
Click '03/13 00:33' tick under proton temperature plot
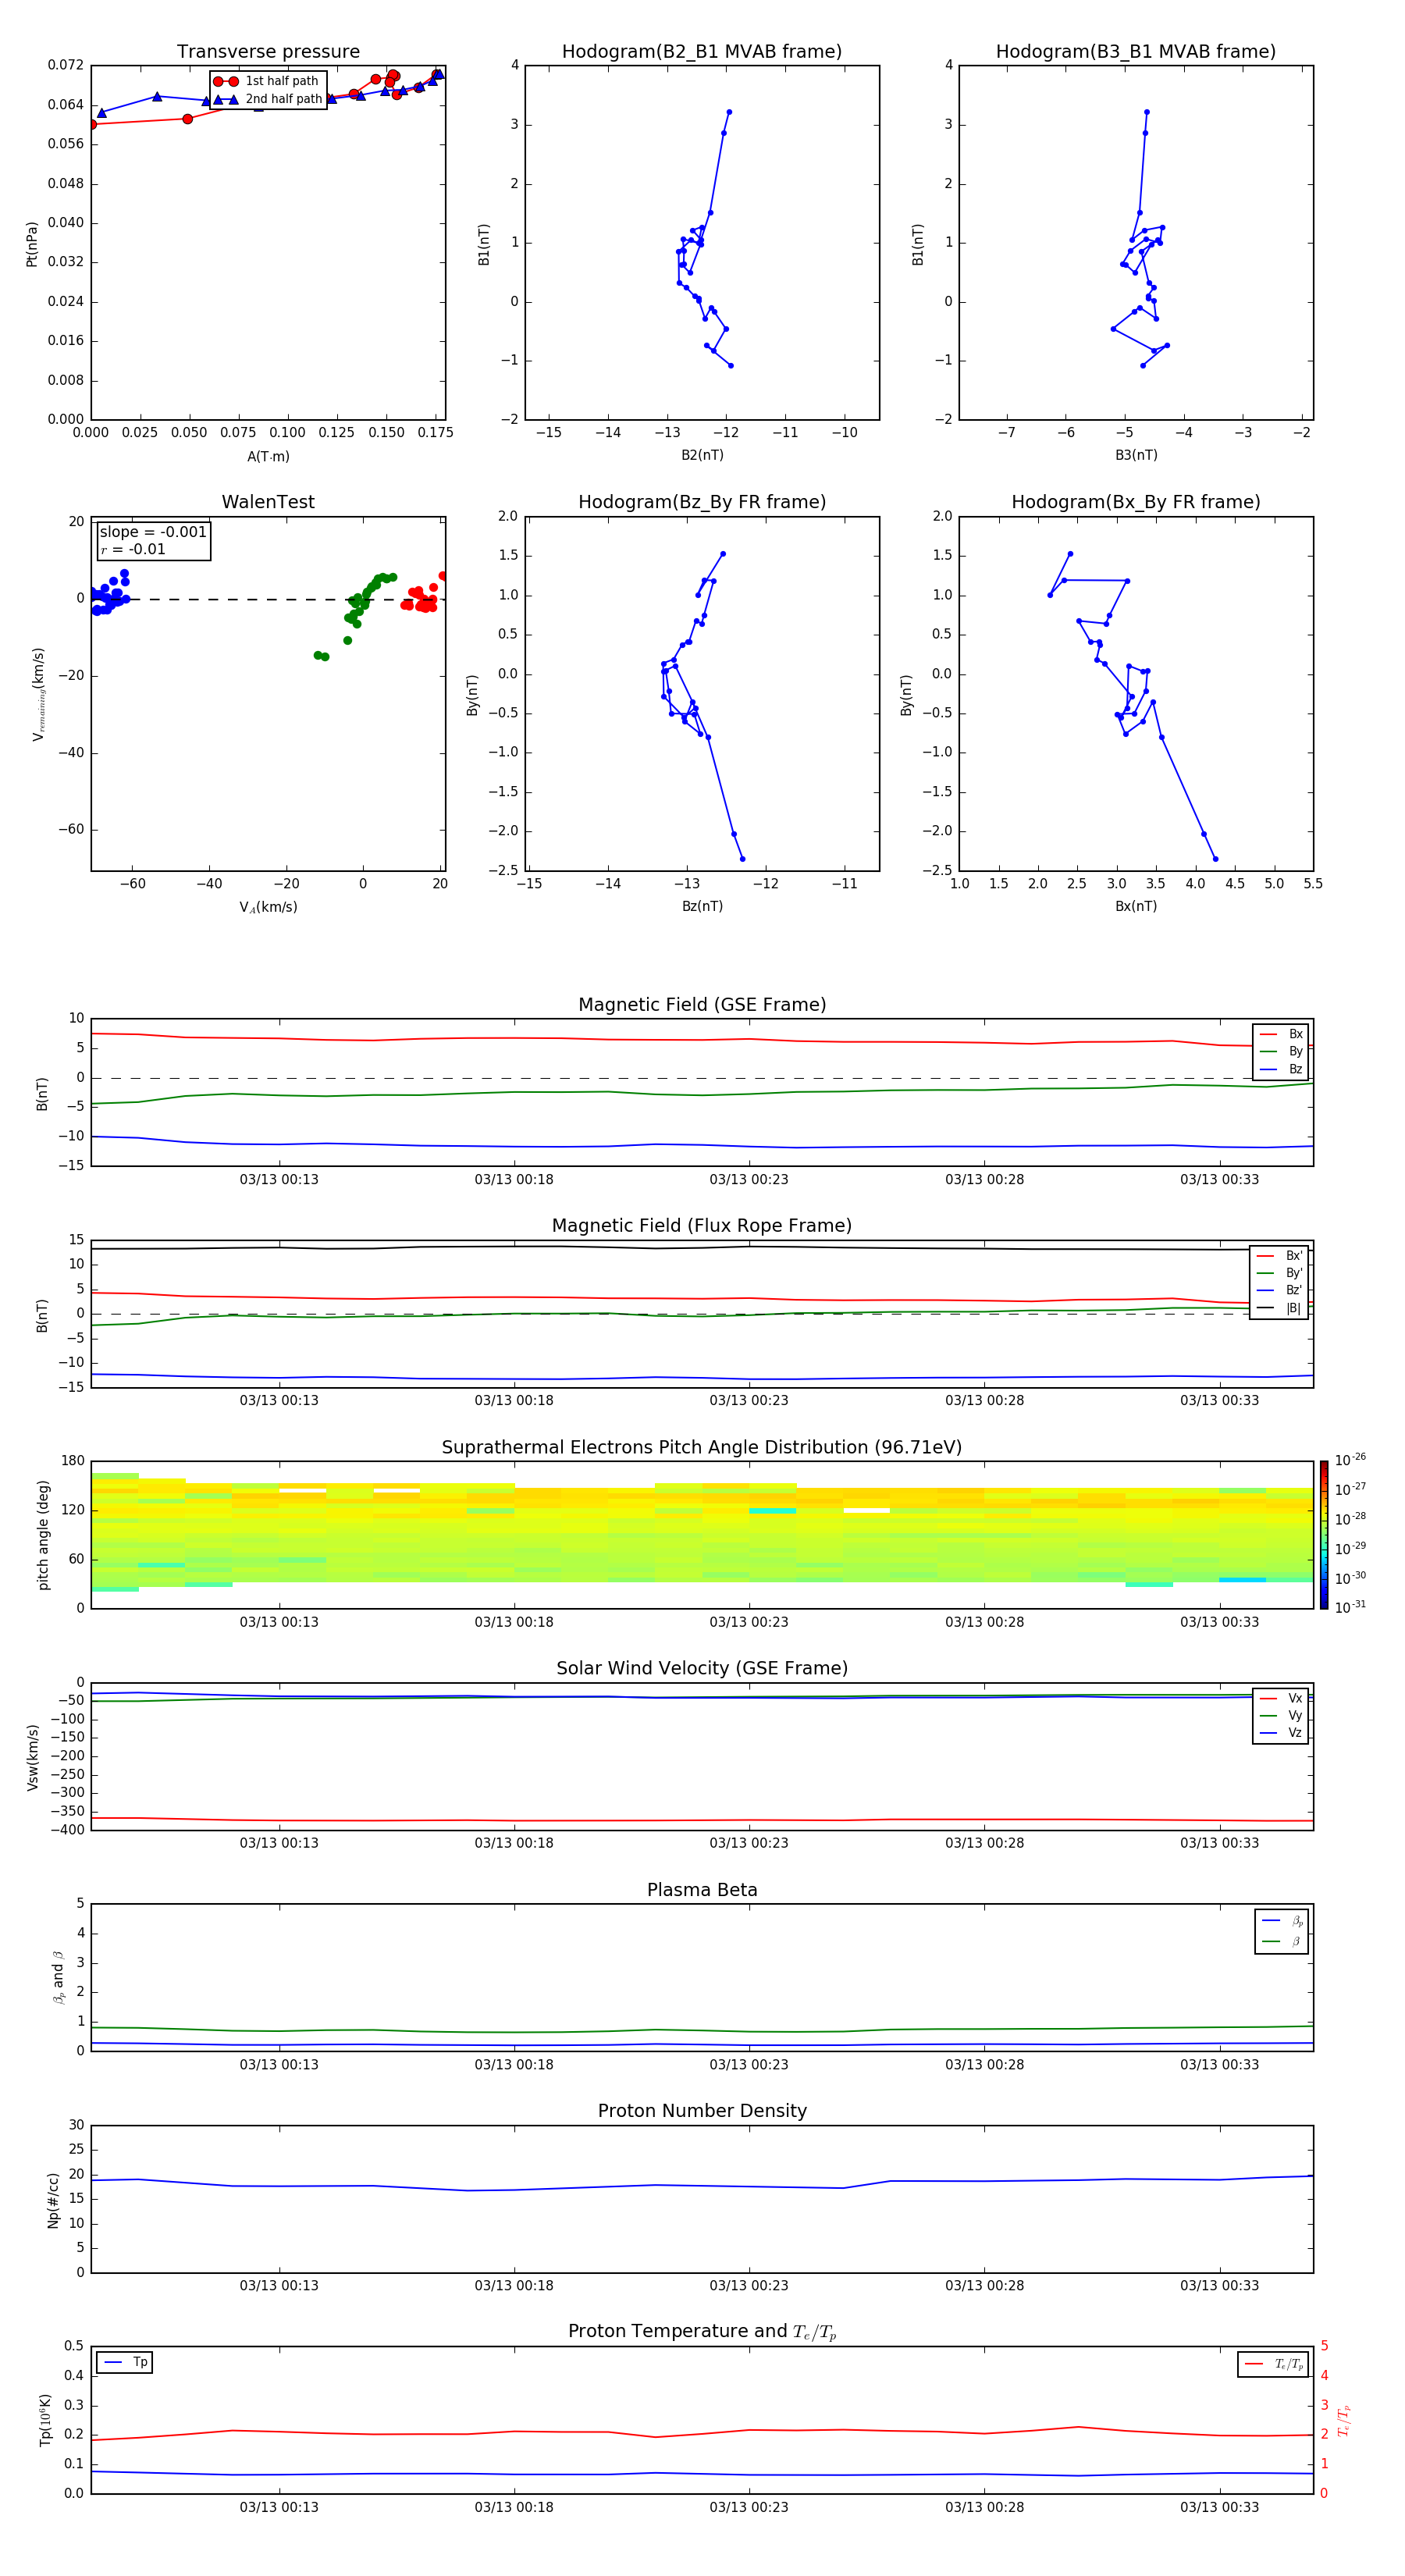pos(1219,2508)
